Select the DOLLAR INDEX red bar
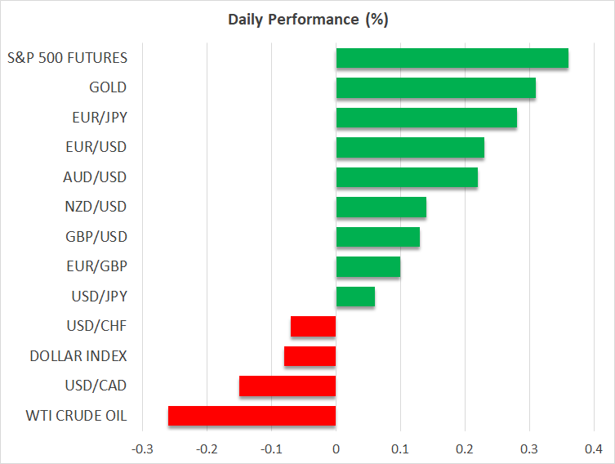Image resolution: width=615 pixels, height=464 pixels. tap(310, 356)
